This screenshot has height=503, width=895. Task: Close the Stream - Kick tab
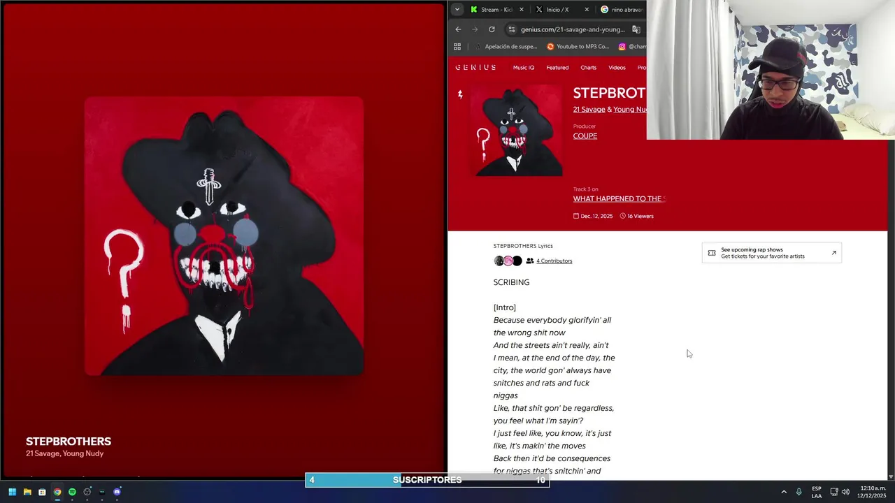[522, 10]
